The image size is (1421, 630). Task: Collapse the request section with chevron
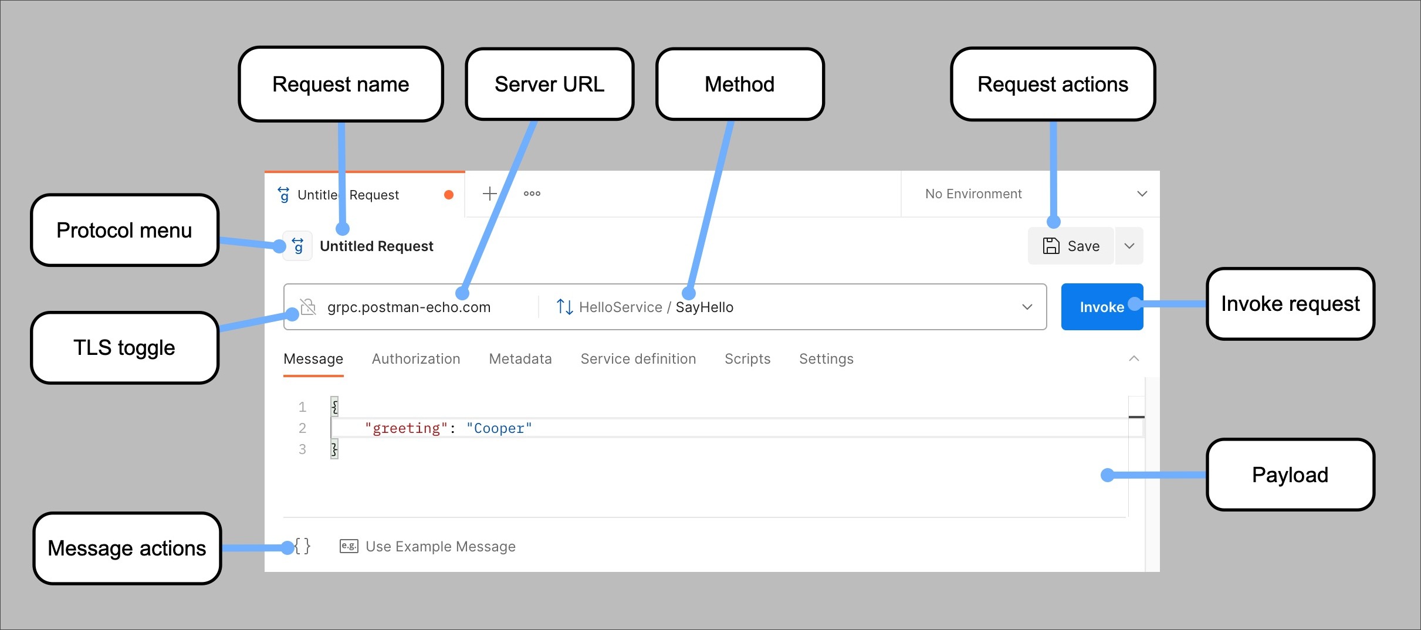pos(1134,358)
